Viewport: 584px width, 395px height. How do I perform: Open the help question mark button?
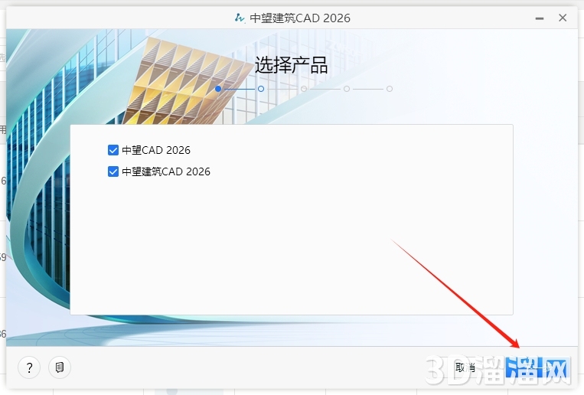(29, 367)
